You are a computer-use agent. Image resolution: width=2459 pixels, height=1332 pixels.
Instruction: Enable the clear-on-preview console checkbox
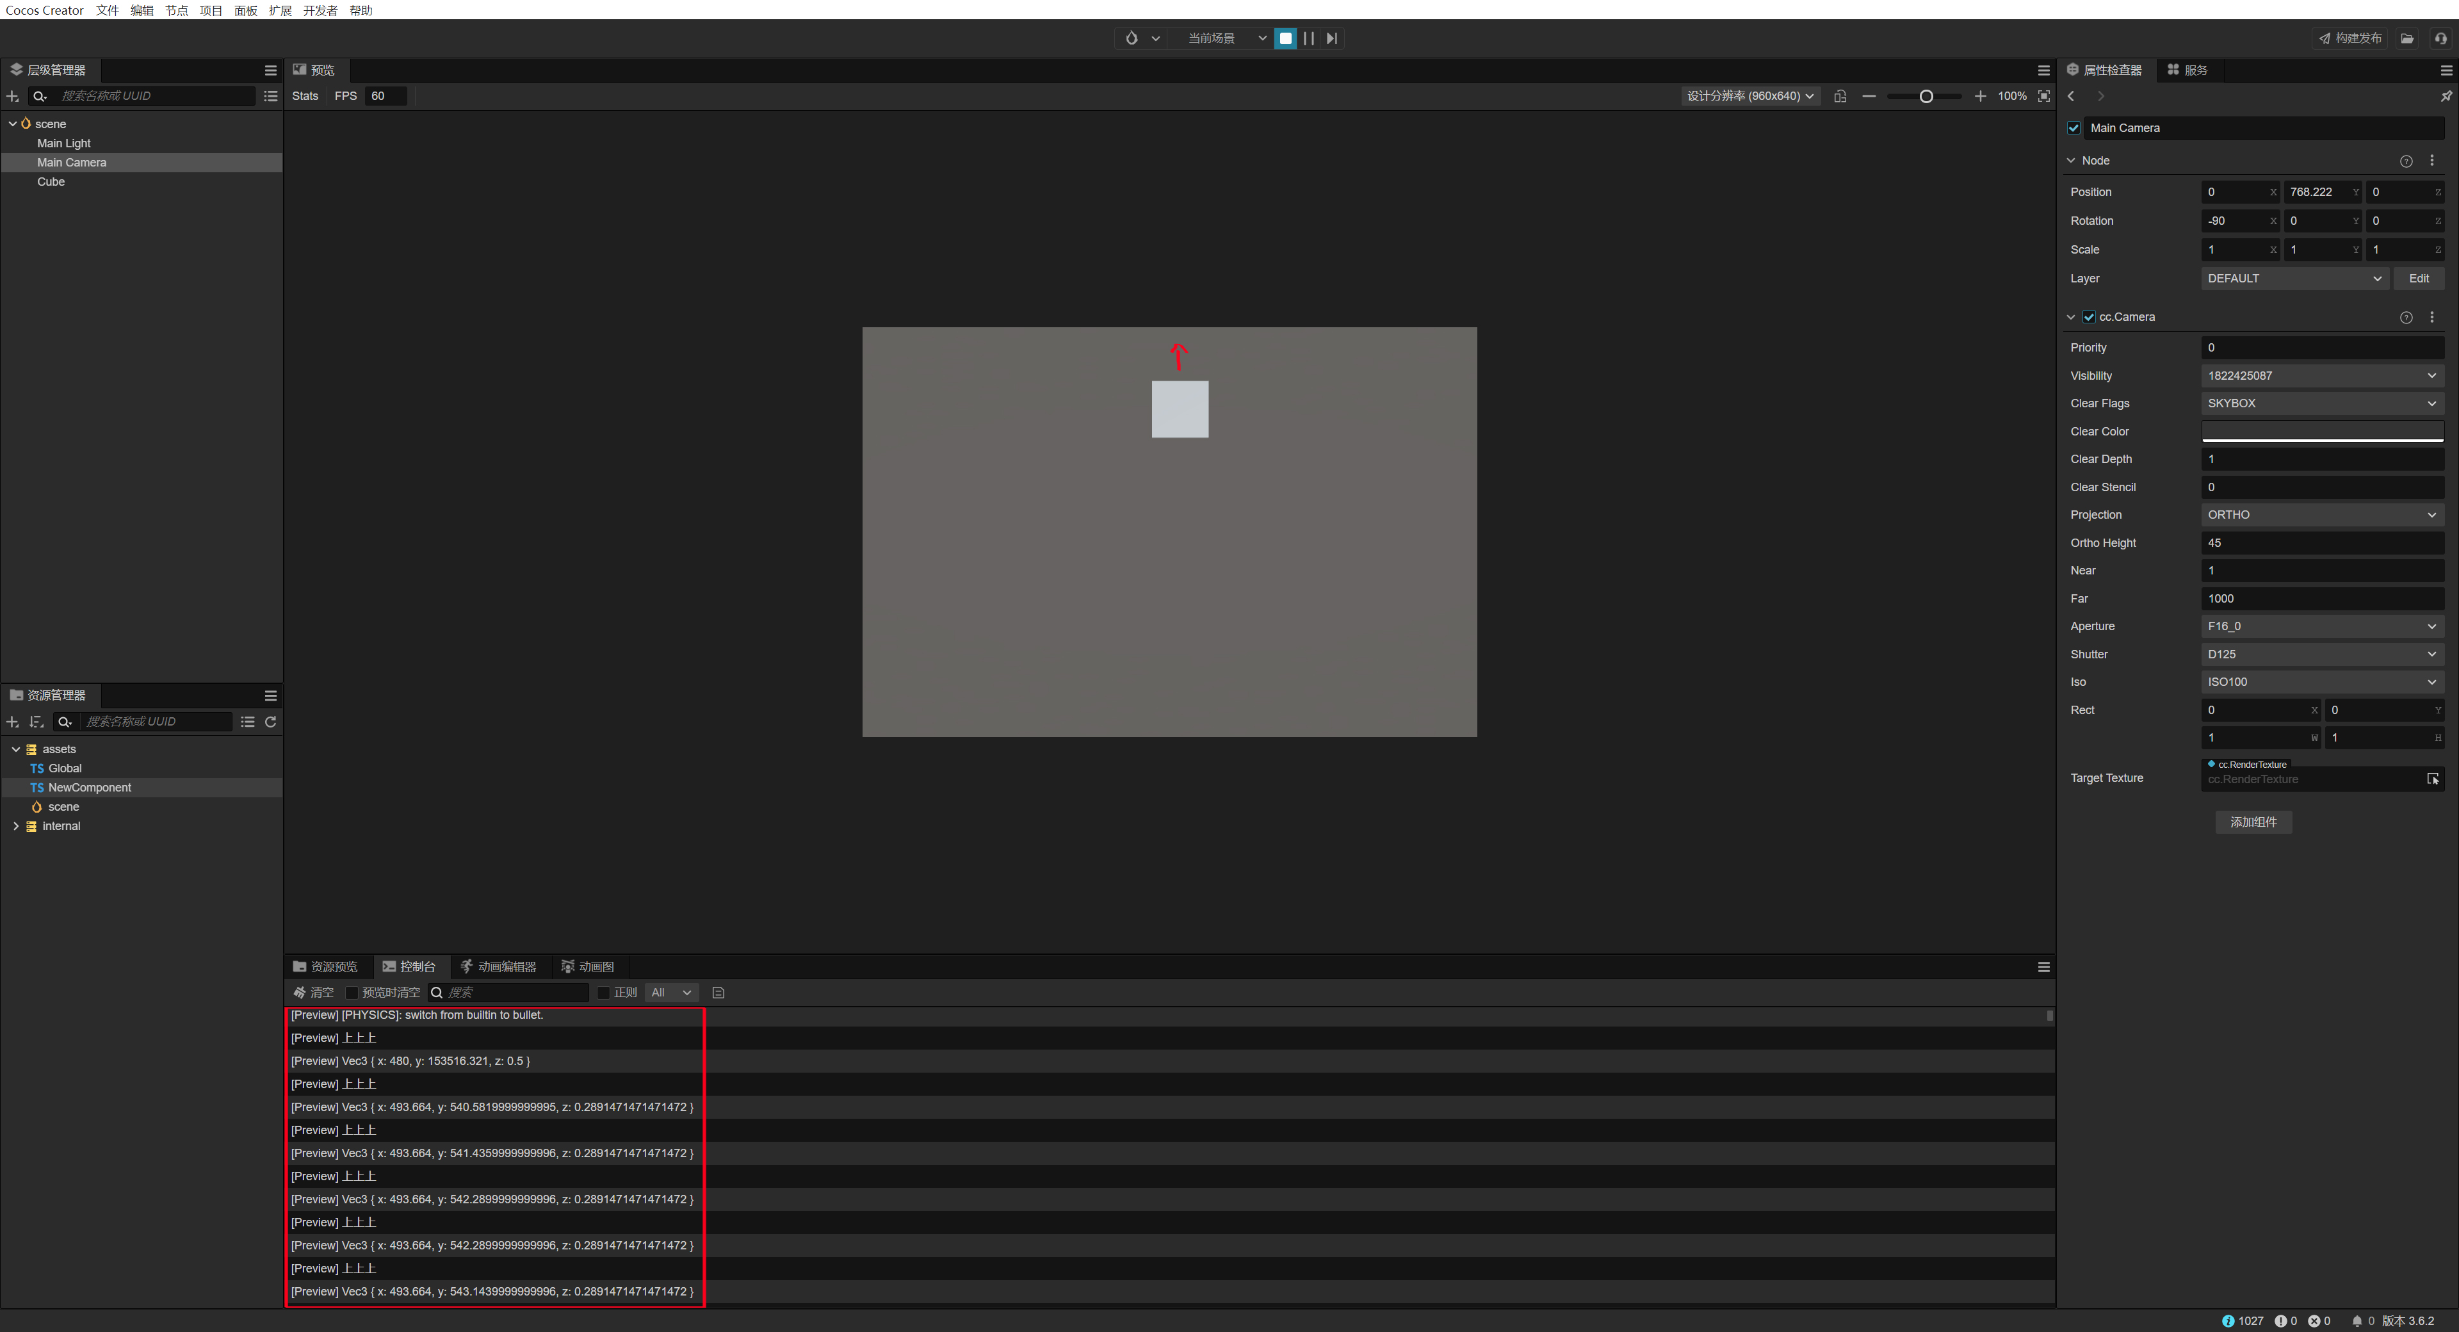(x=352, y=993)
